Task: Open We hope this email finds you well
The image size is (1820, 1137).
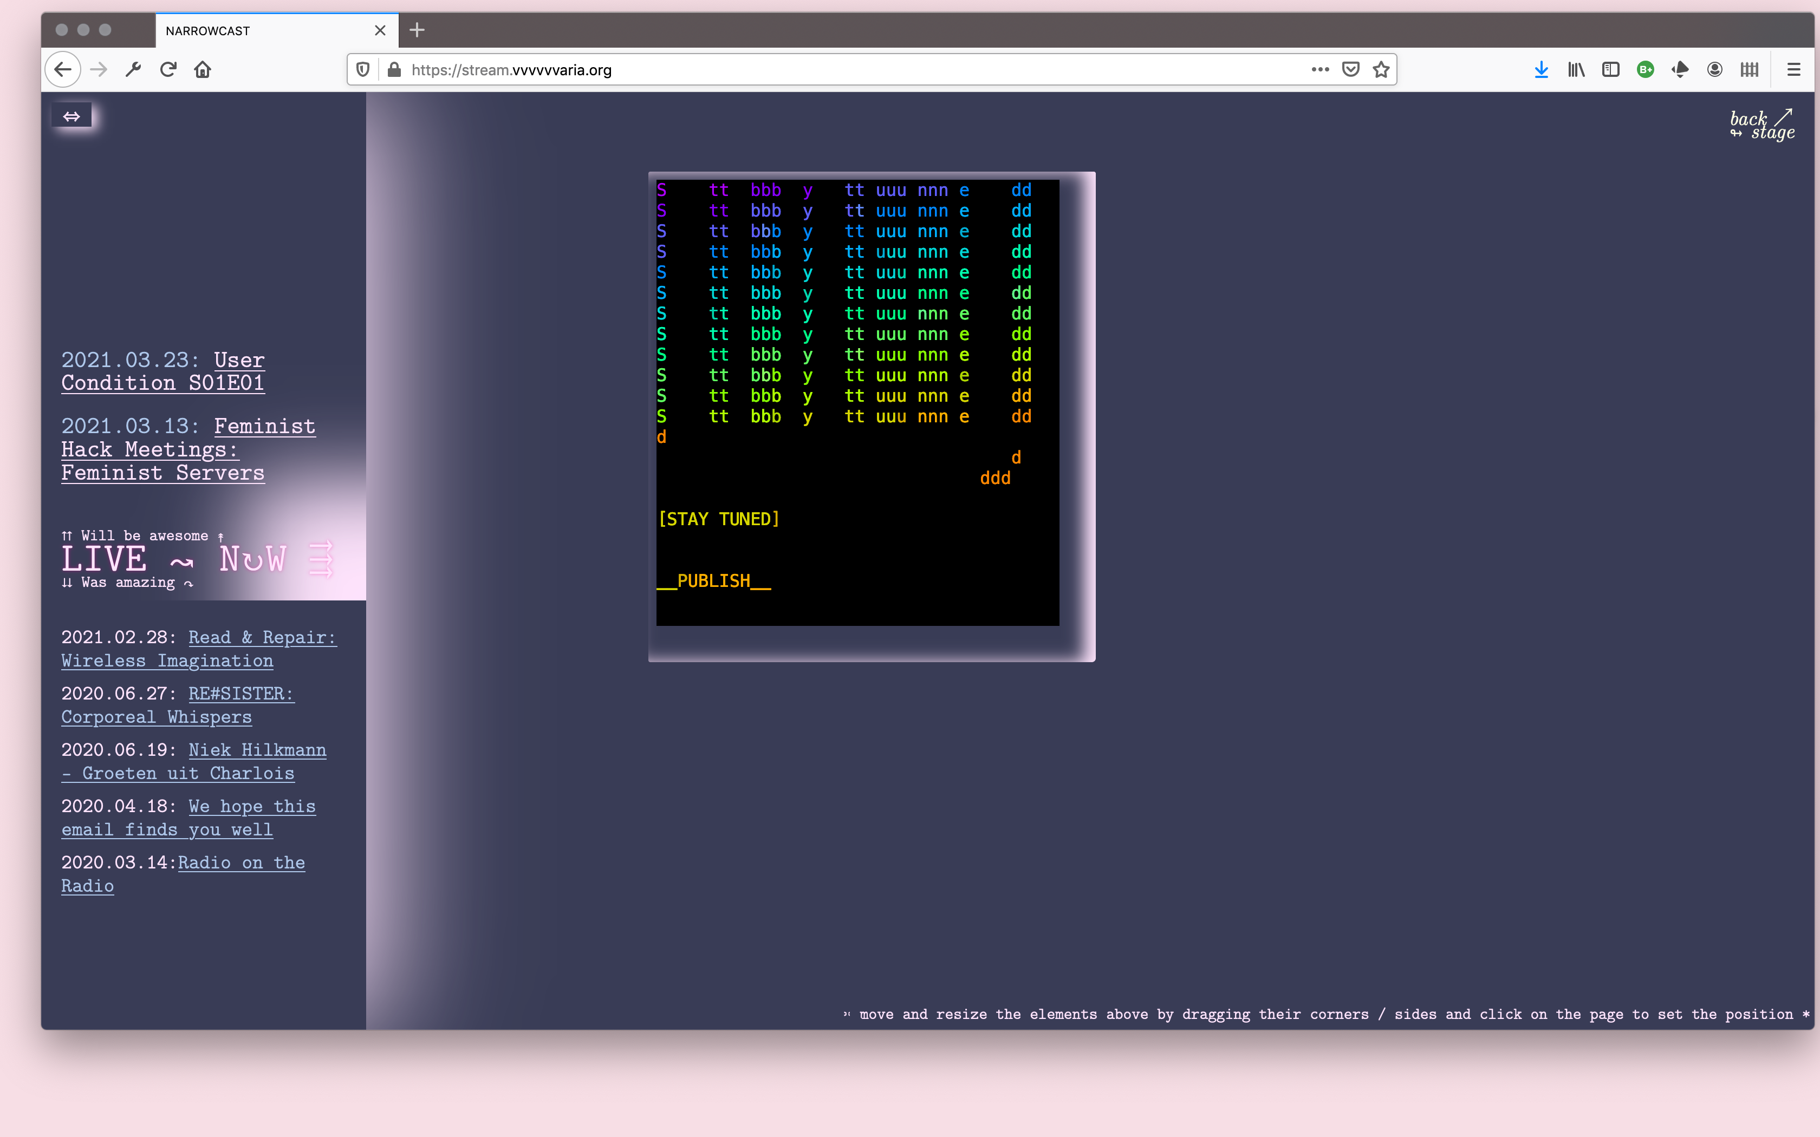Action: point(188,818)
